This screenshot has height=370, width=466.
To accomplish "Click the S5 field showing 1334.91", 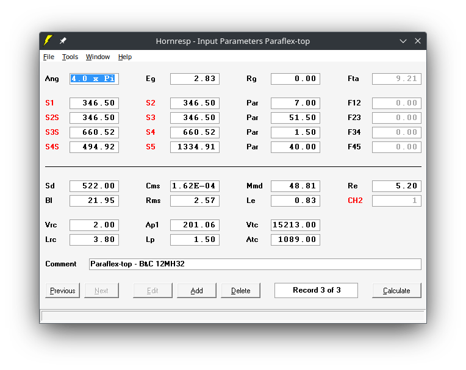I will pyautogui.click(x=195, y=147).
